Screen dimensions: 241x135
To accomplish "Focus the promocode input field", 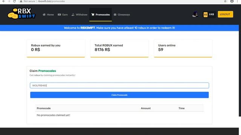I will point(119,85).
